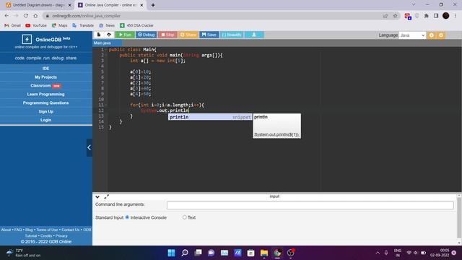
Task: Close the Online Java Compiler browser tab
Action: [x=141, y=5]
